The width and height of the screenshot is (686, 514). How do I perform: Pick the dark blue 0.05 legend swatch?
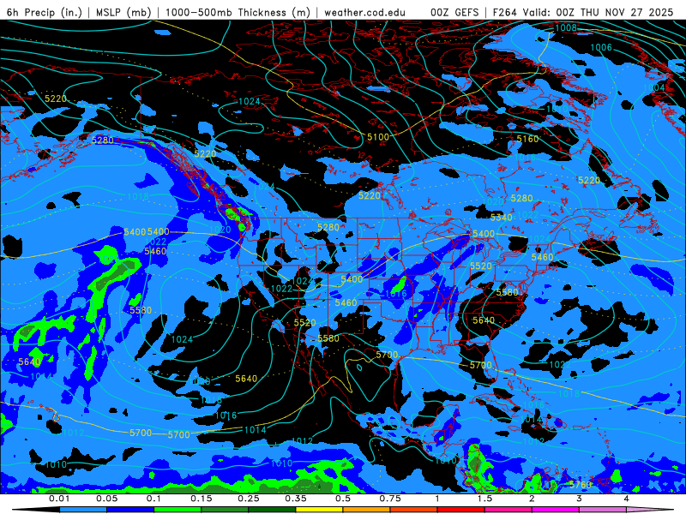point(130,510)
